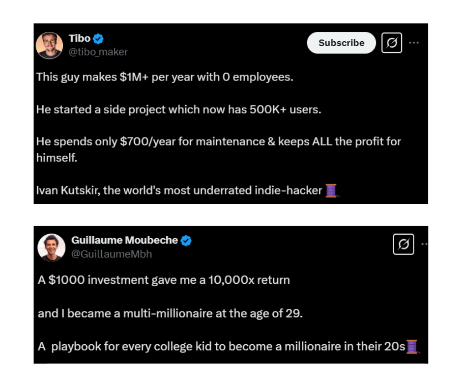462x387 pixels.
Task: Click the '$1M+ per year' tweet line
Action: point(164,78)
